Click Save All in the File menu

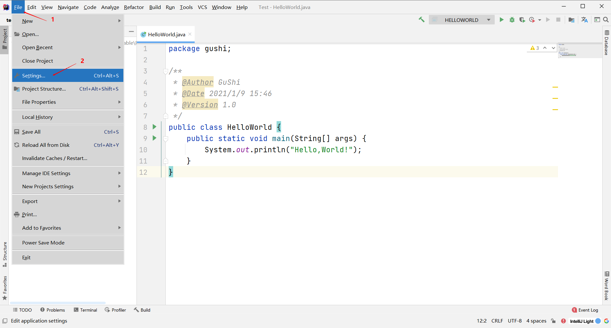tap(68, 132)
